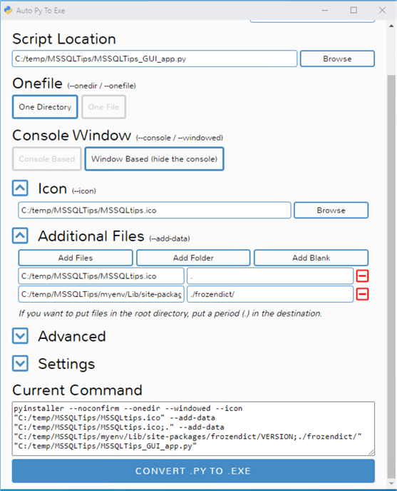Click inside the Current Command text box

(x=193, y=429)
